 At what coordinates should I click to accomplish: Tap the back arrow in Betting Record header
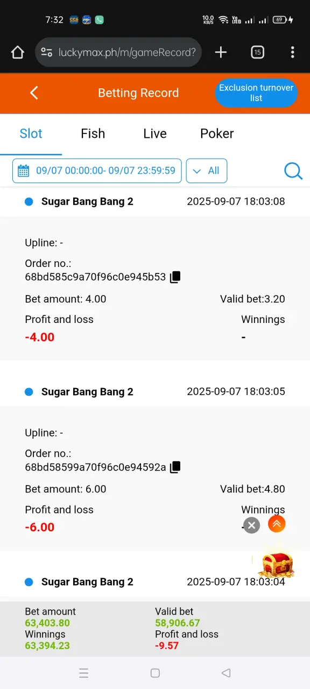(x=34, y=93)
